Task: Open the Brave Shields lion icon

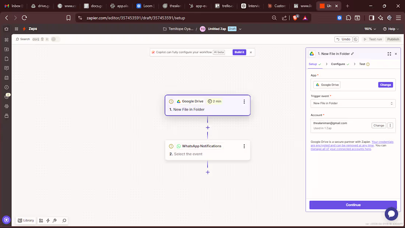Action: point(295,18)
